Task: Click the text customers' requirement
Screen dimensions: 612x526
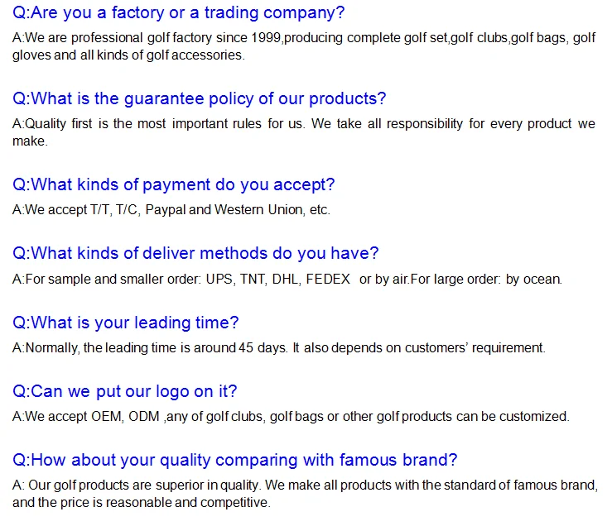Action: coord(475,348)
